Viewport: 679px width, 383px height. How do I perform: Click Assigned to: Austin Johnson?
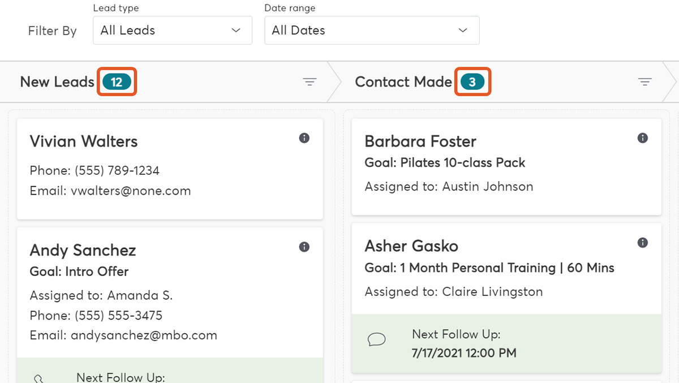449,187
